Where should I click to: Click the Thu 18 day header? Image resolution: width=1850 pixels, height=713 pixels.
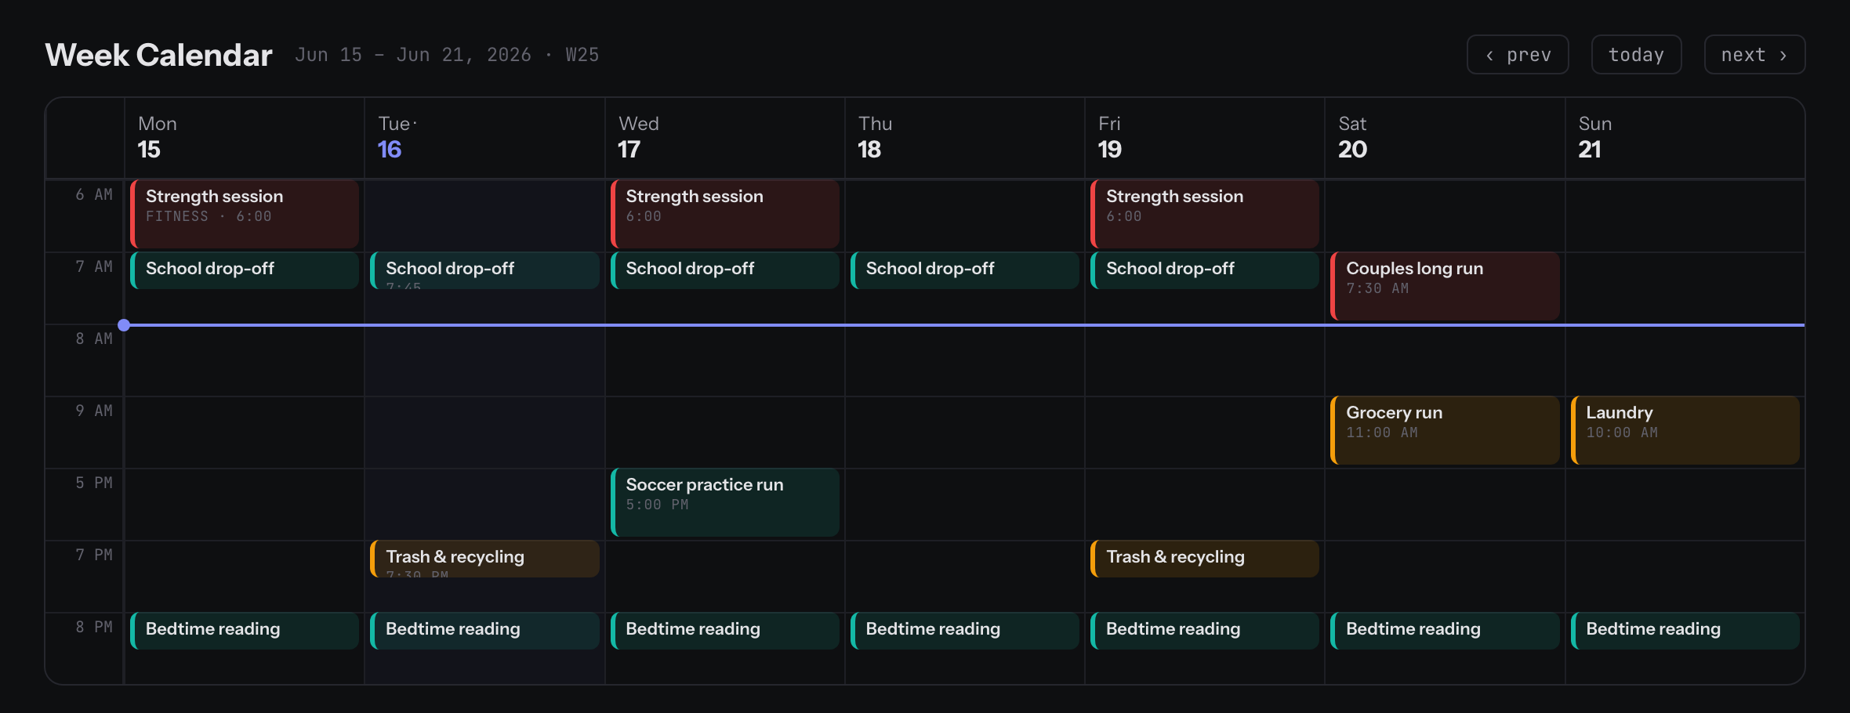click(x=965, y=138)
